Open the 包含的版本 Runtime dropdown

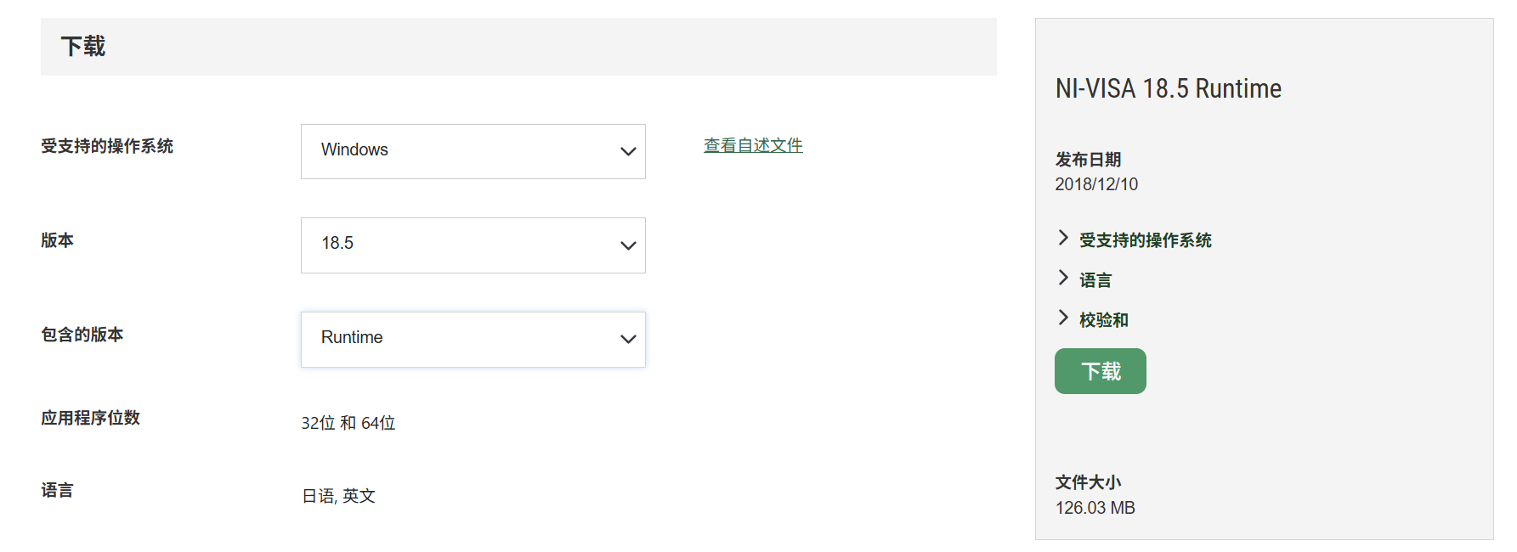pyautogui.click(x=473, y=340)
